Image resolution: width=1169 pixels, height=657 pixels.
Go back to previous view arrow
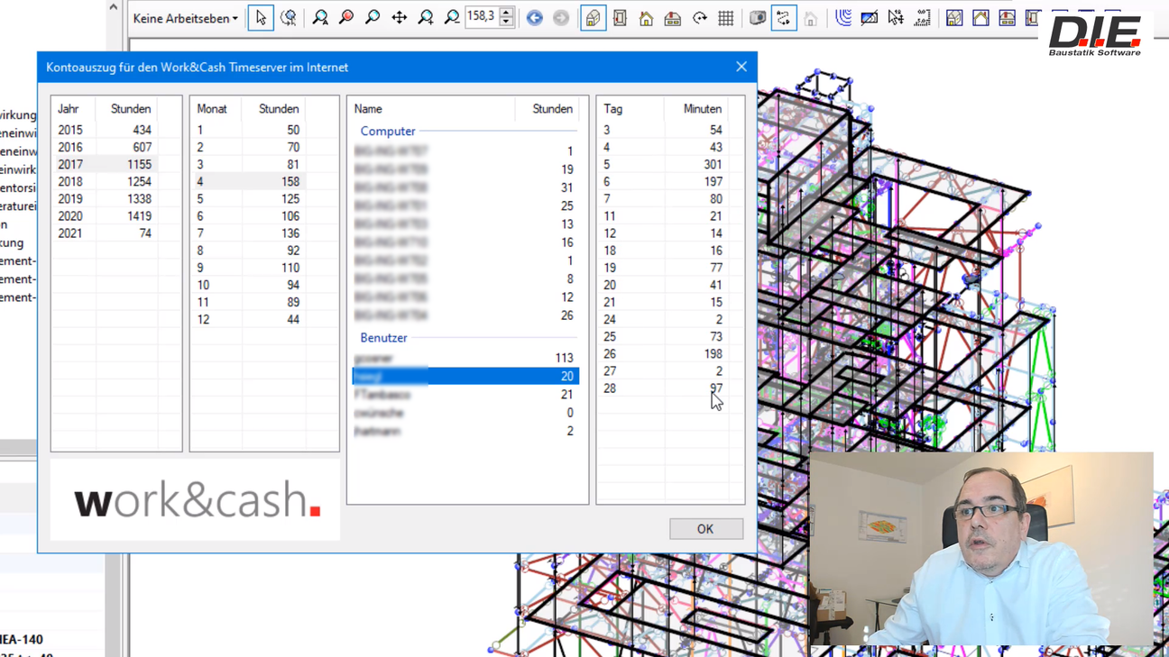pos(535,18)
